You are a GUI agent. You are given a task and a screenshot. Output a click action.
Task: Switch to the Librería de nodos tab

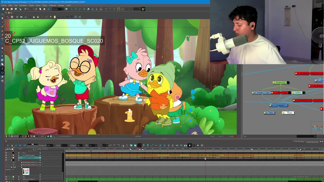pos(312,142)
